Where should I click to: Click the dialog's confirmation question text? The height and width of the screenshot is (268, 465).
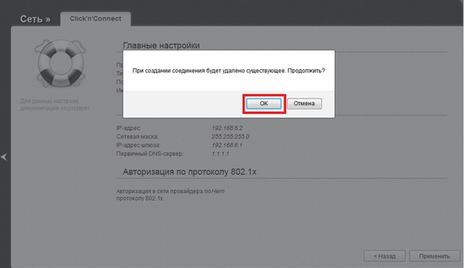coord(229,71)
